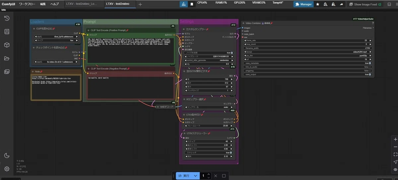Open the ckpt名 ltx-video checkpoint combo
398x180 pixels.
55,62
